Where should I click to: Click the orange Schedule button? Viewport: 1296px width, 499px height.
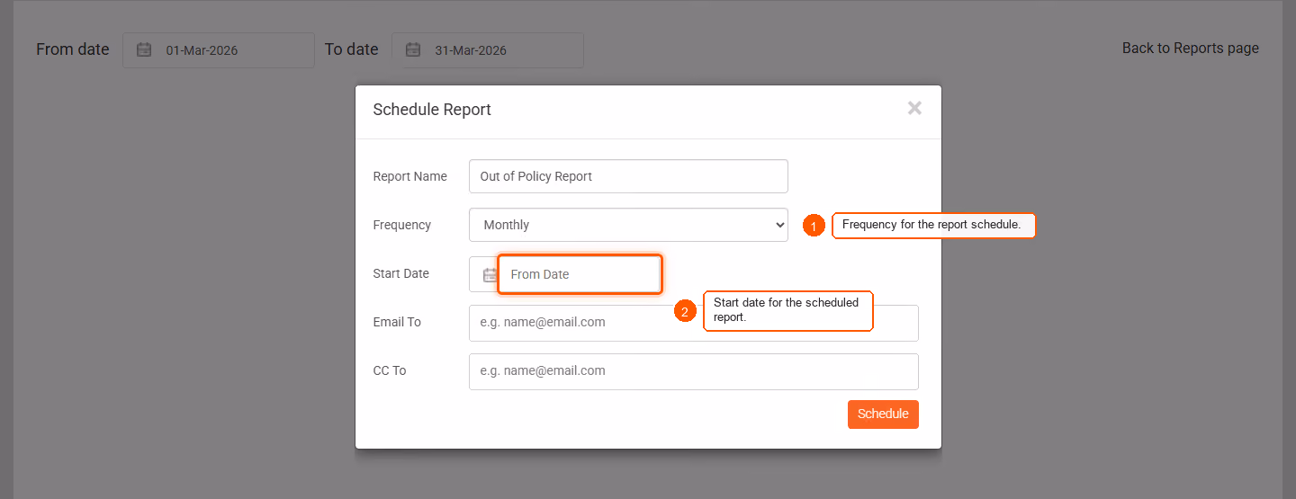pos(883,414)
